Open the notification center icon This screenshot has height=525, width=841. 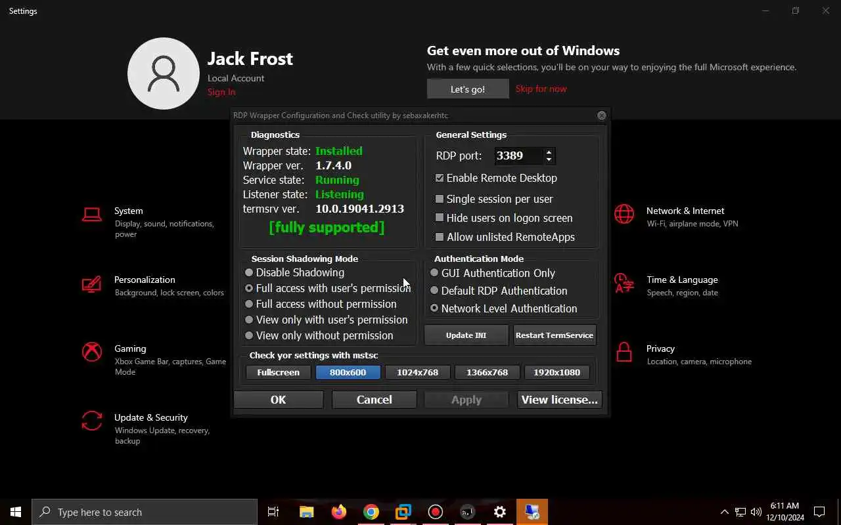point(819,512)
